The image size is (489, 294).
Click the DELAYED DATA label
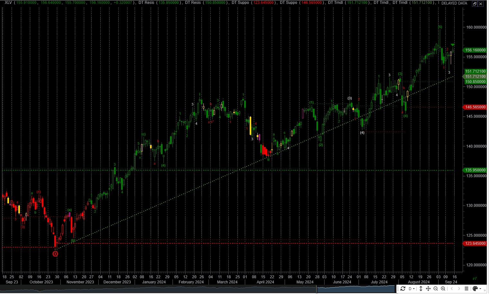(454, 3)
